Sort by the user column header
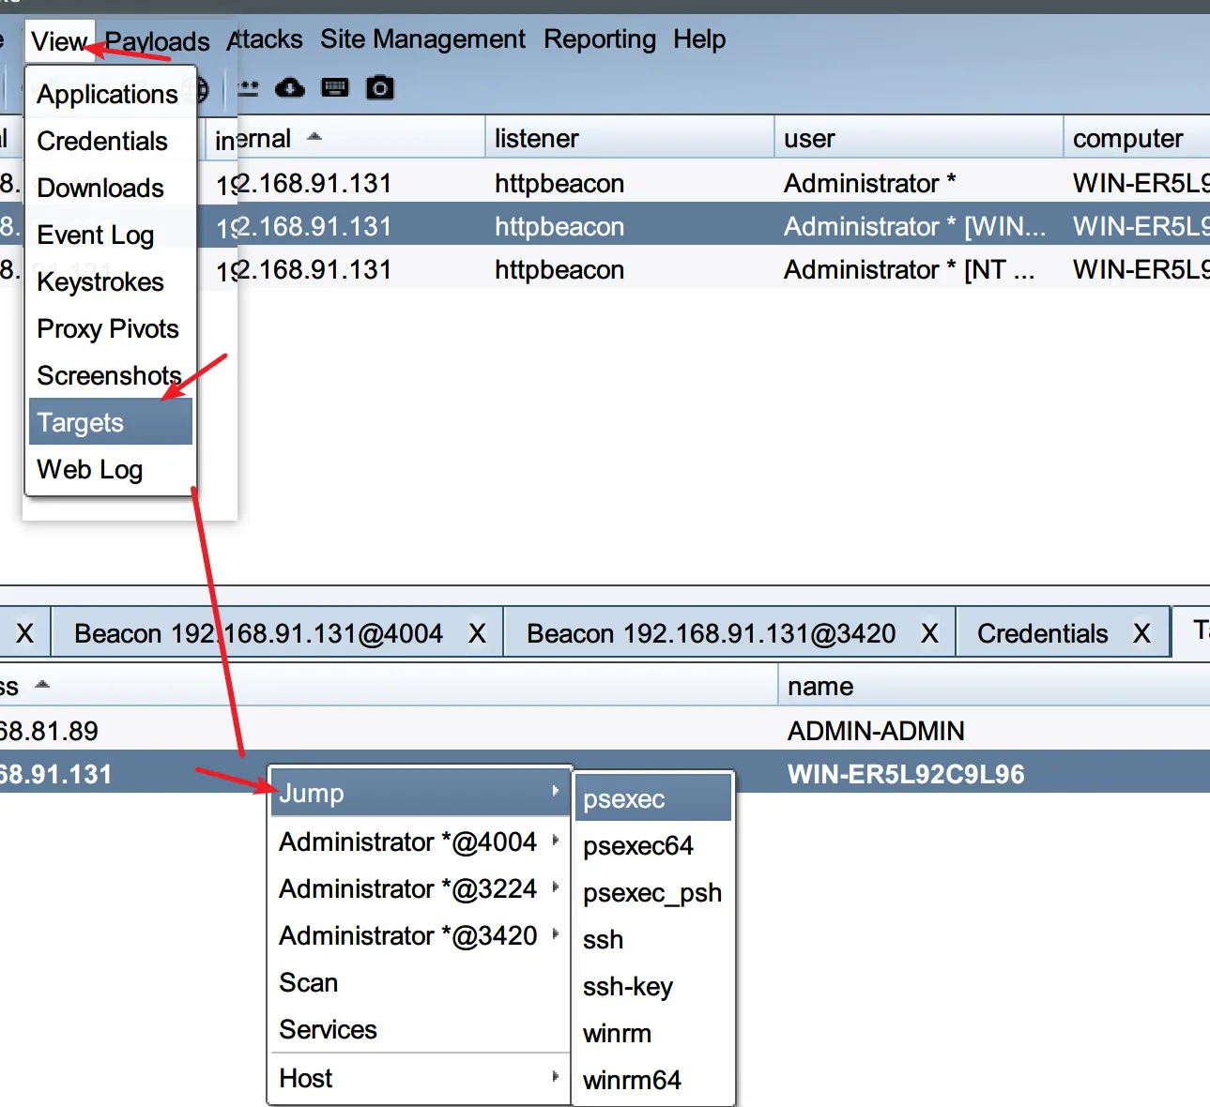Screen dimensions: 1210x1107 point(919,139)
